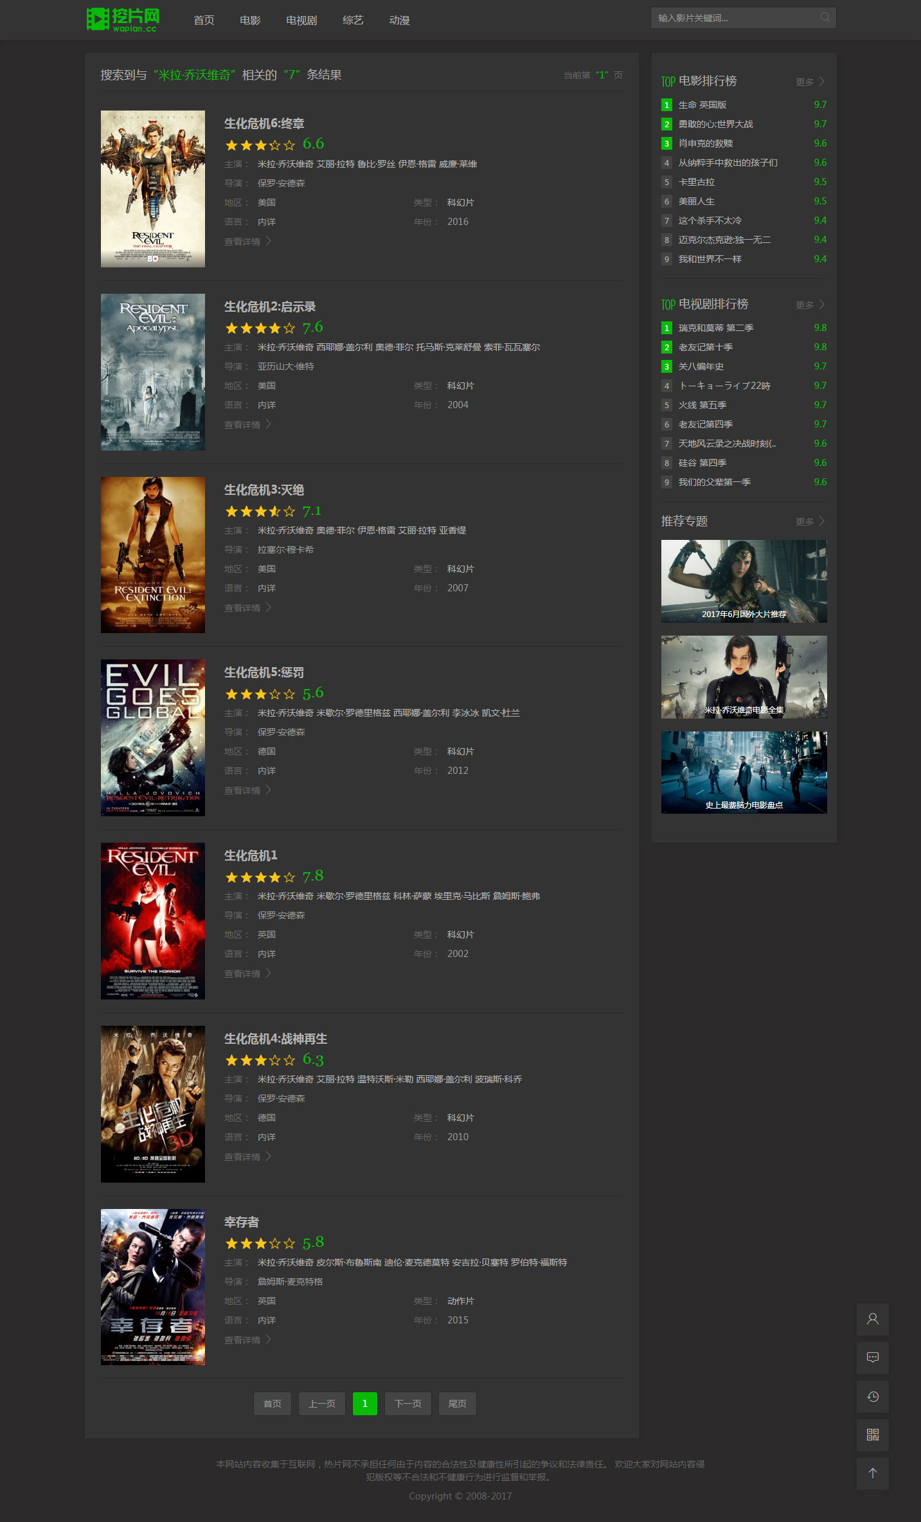This screenshot has width=921, height=1522.
Task: Open 查看详情 for 生化危机3:灭绝
Action: (247, 608)
